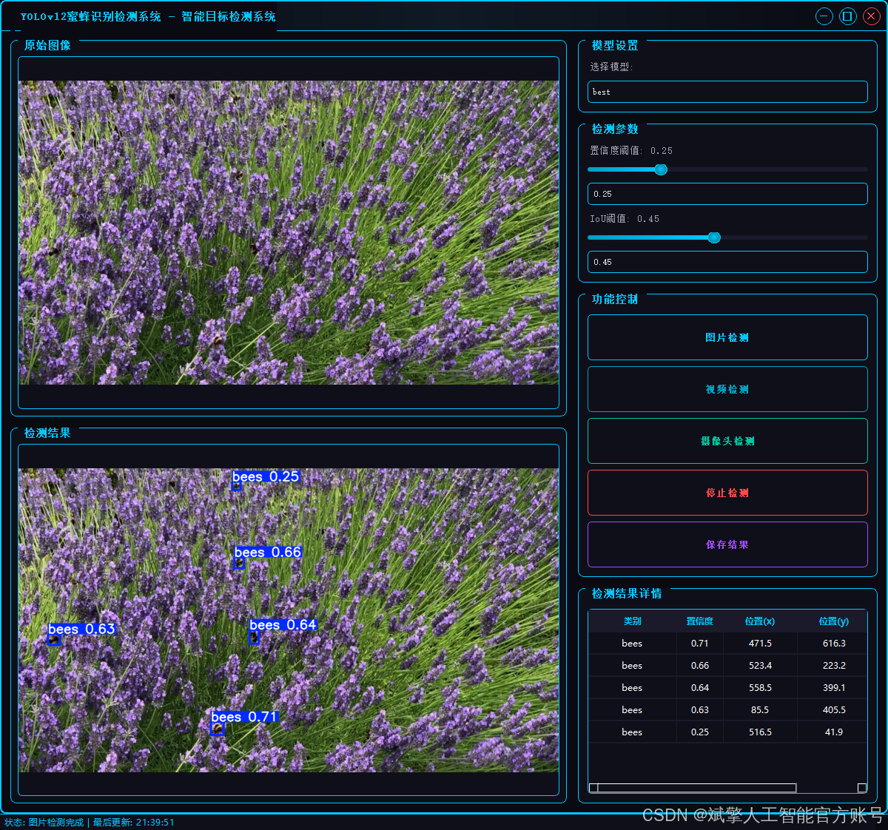This screenshot has height=830, width=888.
Task: Launch 摄像头检测 camera detection
Action: tap(727, 441)
